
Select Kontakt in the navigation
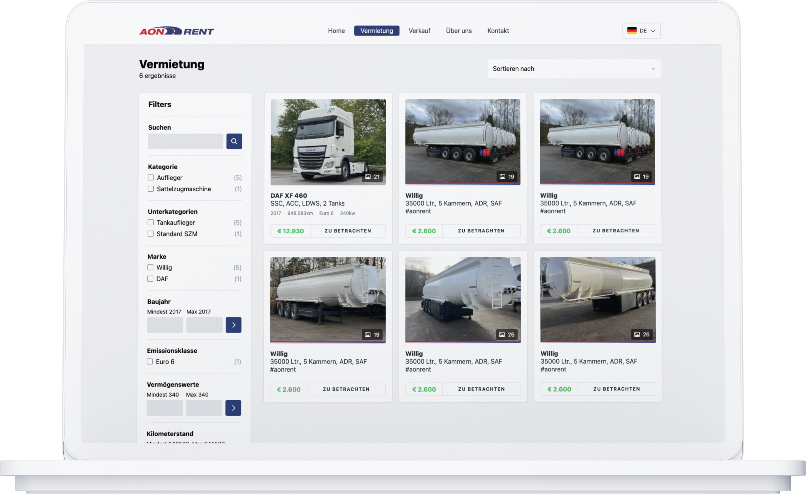(498, 31)
